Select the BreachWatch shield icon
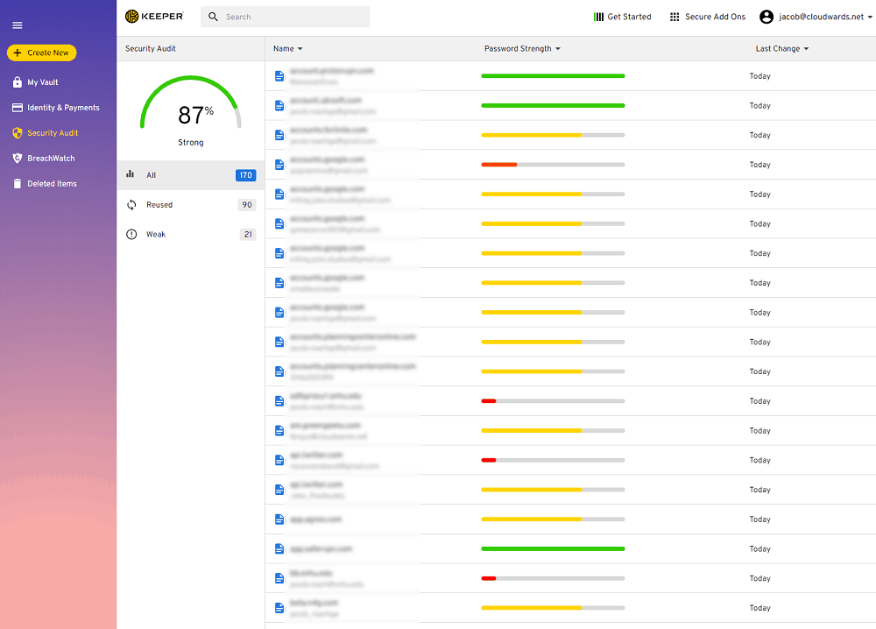876x629 pixels. coord(18,158)
